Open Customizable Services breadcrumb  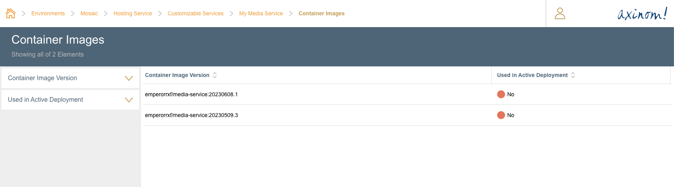[195, 13]
